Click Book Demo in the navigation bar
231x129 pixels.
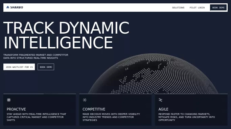(218, 8)
